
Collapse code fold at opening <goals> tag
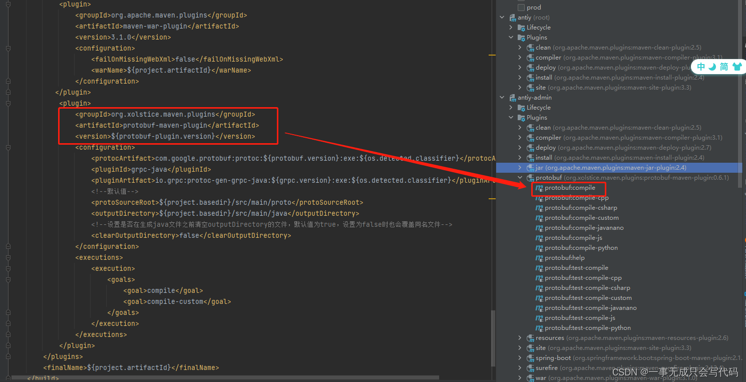tap(8, 279)
